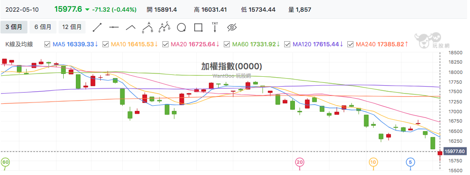Click the 量 1,857 volume value
470x175 pixels.
coord(300,9)
